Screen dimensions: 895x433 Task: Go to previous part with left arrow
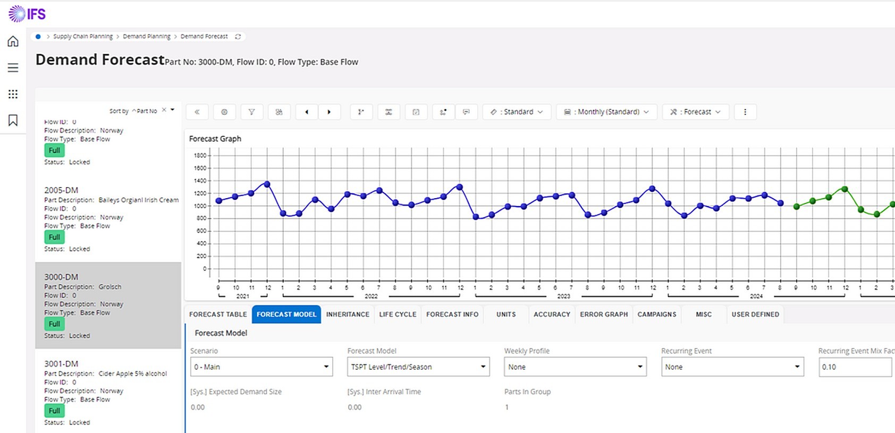[x=307, y=112]
